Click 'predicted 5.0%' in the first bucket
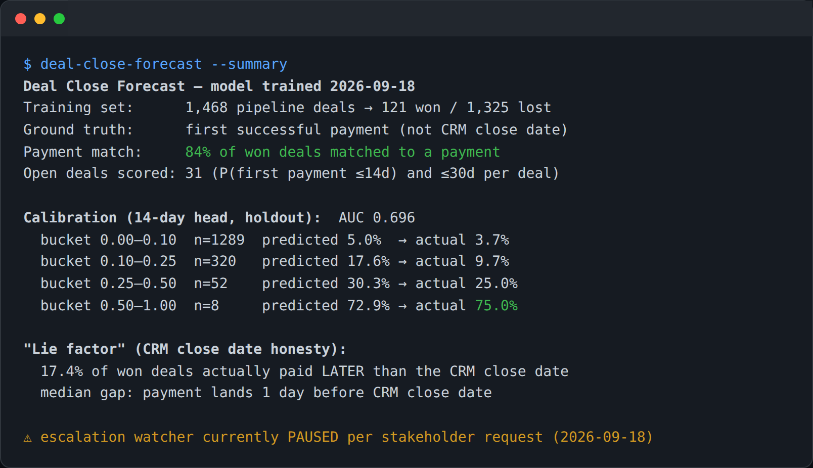The width and height of the screenshot is (813, 468). (322, 240)
